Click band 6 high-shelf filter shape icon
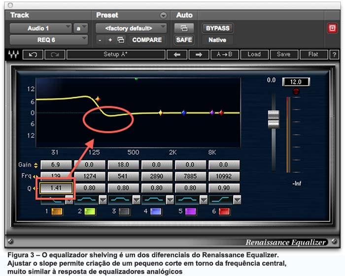Viewport: 345px width, 276px height. click(x=221, y=200)
